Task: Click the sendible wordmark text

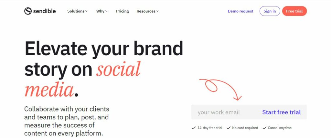Action: pos(44,11)
